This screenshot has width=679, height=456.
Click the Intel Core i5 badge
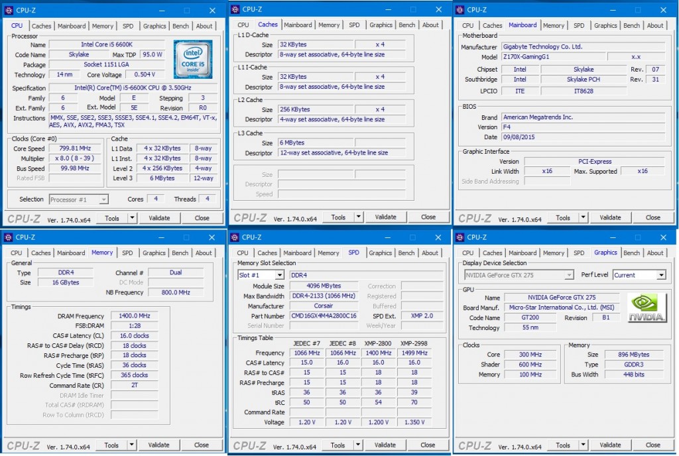point(192,59)
